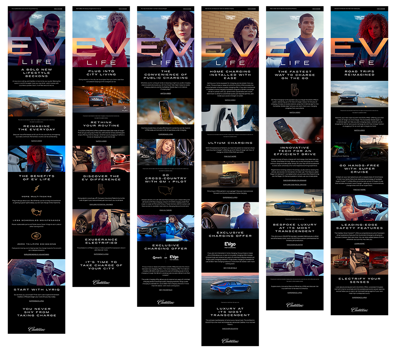
Task: Click the It's Time to Take Charge of Your City heading
Action: tap(101, 265)
